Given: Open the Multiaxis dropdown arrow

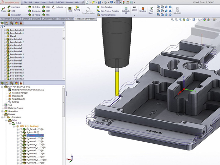Looking at the screenshot, I should pyautogui.click(x=65, y=7).
